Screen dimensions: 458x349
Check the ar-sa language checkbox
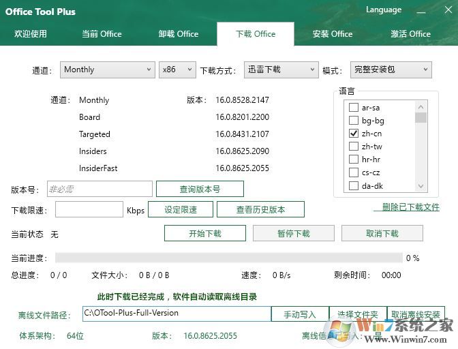354,108
